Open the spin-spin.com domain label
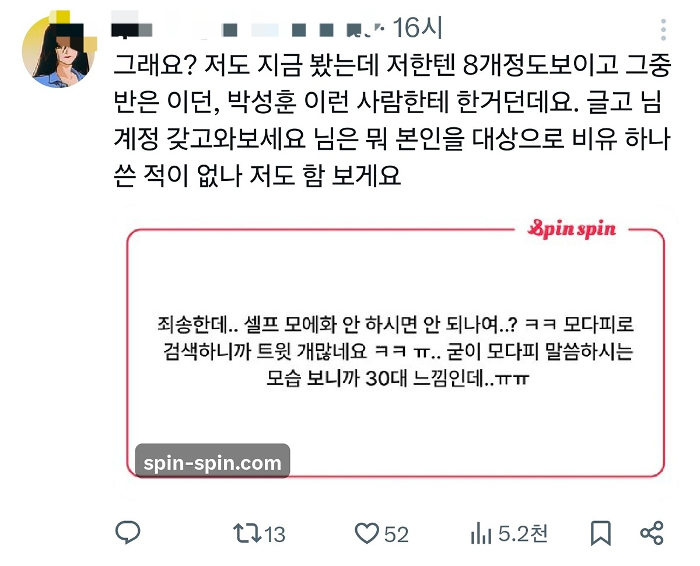Screen dimensions: 700x566 (x=212, y=462)
